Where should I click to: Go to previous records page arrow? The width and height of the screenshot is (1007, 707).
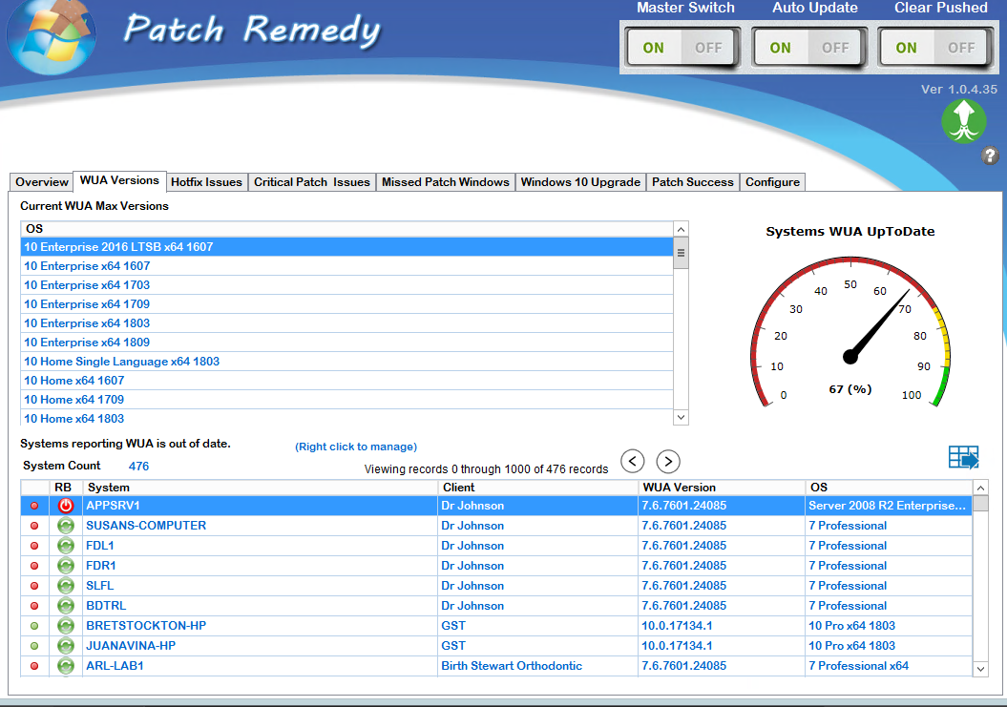pyautogui.click(x=632, y=462)
